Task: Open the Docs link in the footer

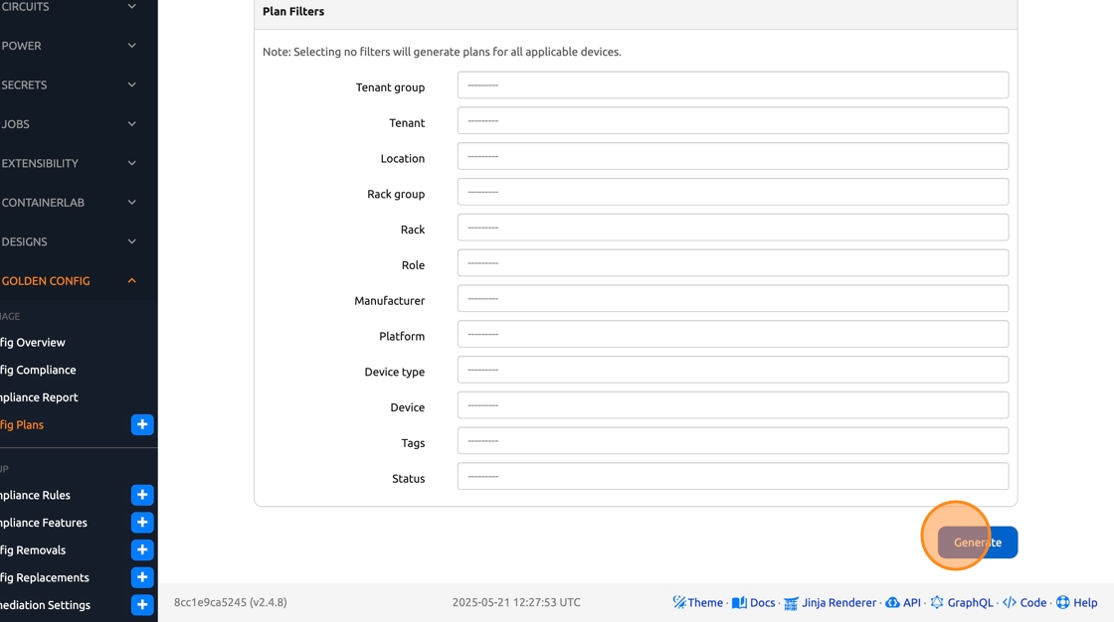Action: pos(753,602)
